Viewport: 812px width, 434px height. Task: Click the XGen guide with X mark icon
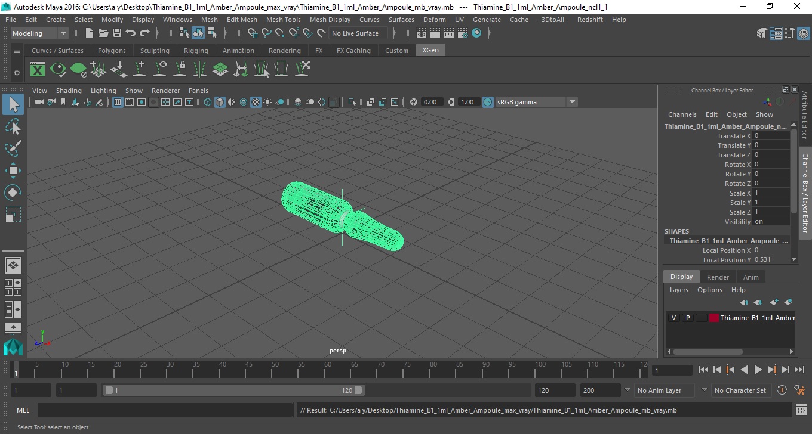click(302, 69)
